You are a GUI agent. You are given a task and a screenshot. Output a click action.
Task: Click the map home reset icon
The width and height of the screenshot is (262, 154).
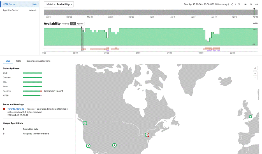coord(255,68)
